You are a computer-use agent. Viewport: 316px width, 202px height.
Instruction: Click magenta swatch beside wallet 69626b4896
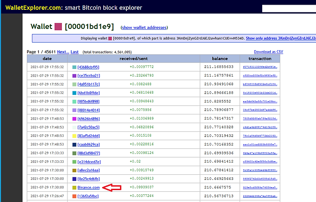pyautogui.click(x=74, y=118)
